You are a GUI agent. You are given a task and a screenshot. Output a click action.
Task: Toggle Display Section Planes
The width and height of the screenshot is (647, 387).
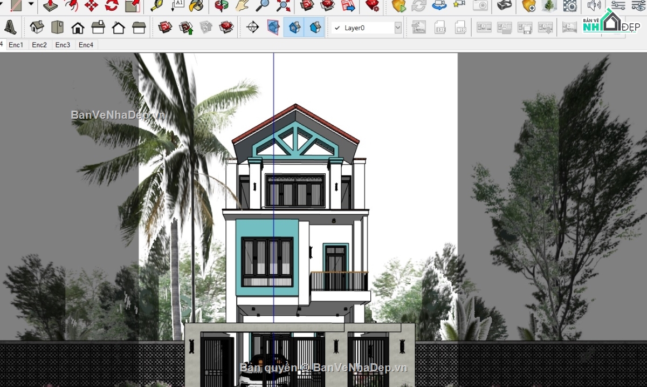click(x=273, y=27)
